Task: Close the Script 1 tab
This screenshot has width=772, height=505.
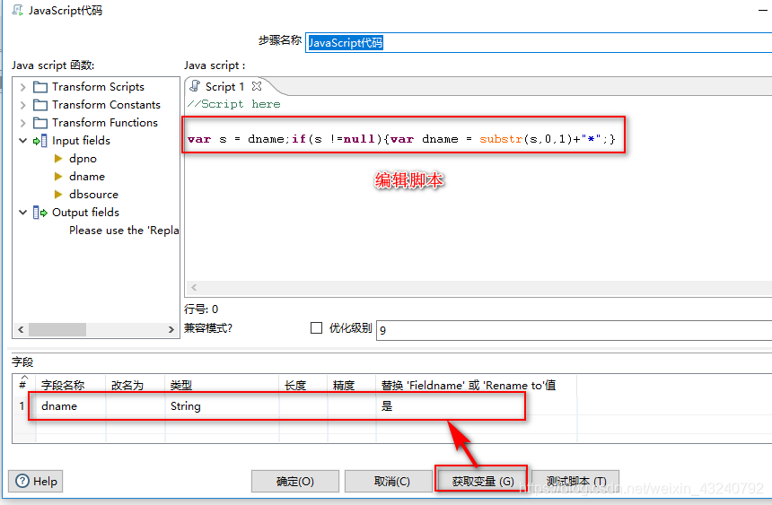Action: [257, 86]
